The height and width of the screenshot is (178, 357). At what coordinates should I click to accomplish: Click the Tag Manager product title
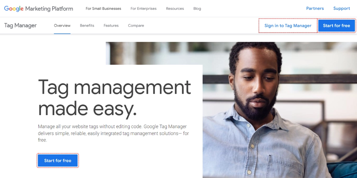[x=21, y=26]
